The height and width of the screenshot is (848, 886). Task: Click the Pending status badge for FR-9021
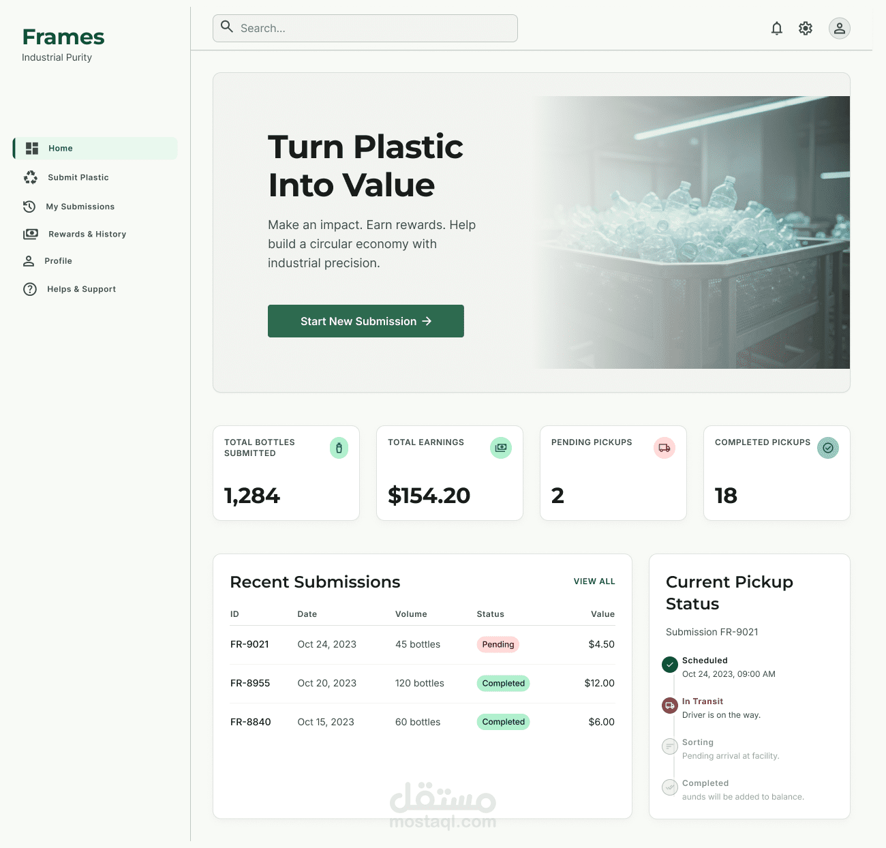pyautogui.click(x=498, y=644)
